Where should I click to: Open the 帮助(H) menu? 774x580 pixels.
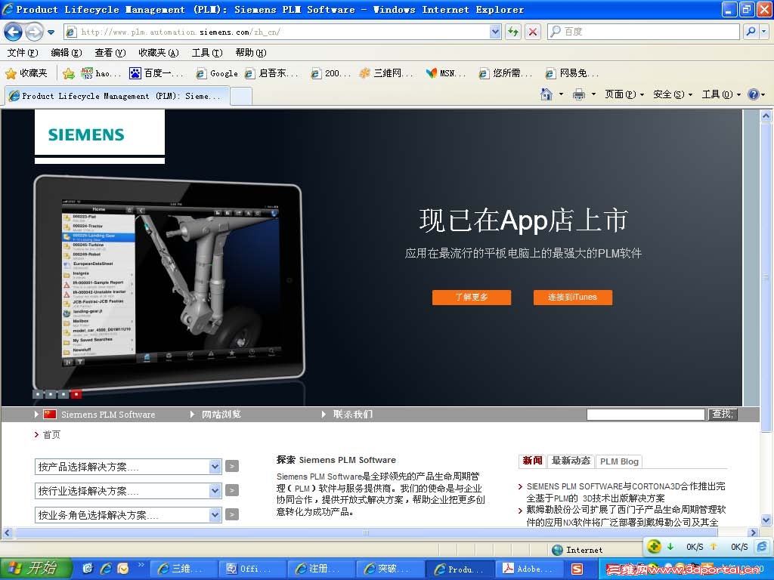tap(251, 53)
